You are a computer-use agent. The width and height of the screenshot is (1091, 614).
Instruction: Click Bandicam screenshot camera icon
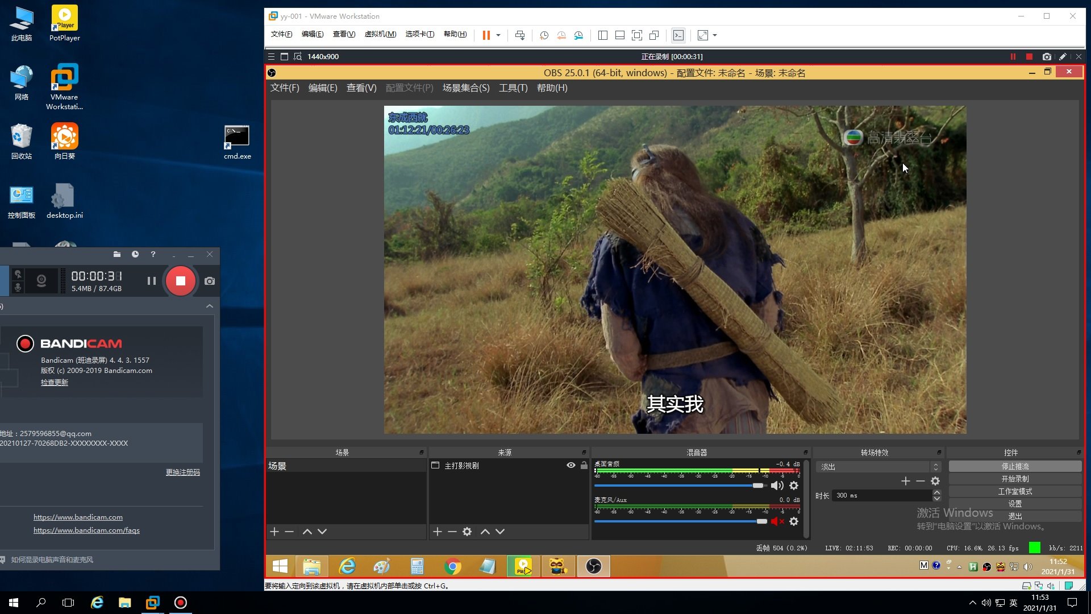(x=210, y=281)
